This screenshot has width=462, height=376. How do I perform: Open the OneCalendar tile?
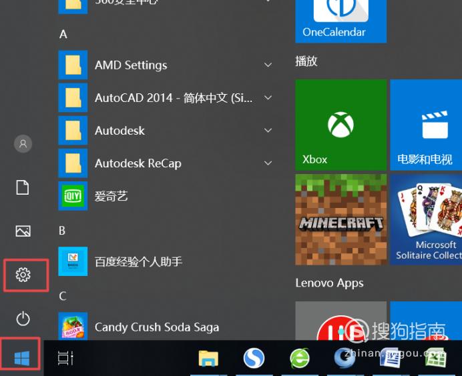pos(341,21)
